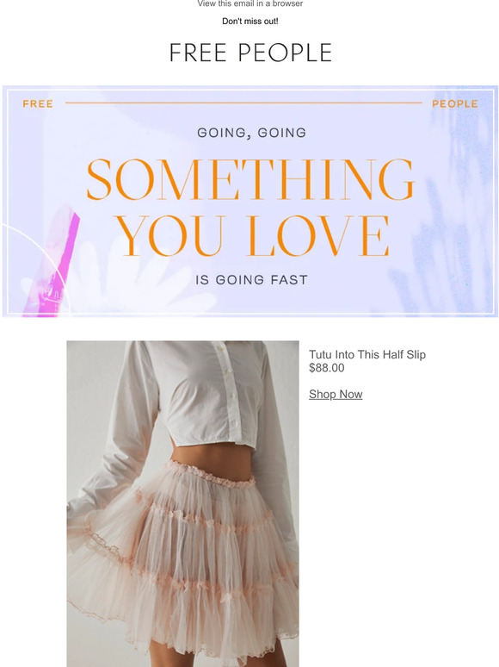Click the small orange 'PEOPLE' banner label
This screenshot has width=499, height=667.
(455, 103)
